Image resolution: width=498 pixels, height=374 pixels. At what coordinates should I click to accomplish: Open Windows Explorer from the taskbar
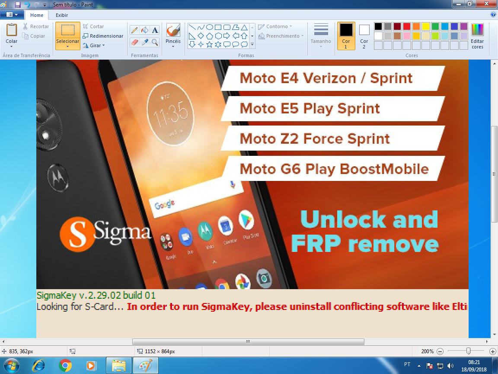[x=119, y=366]
